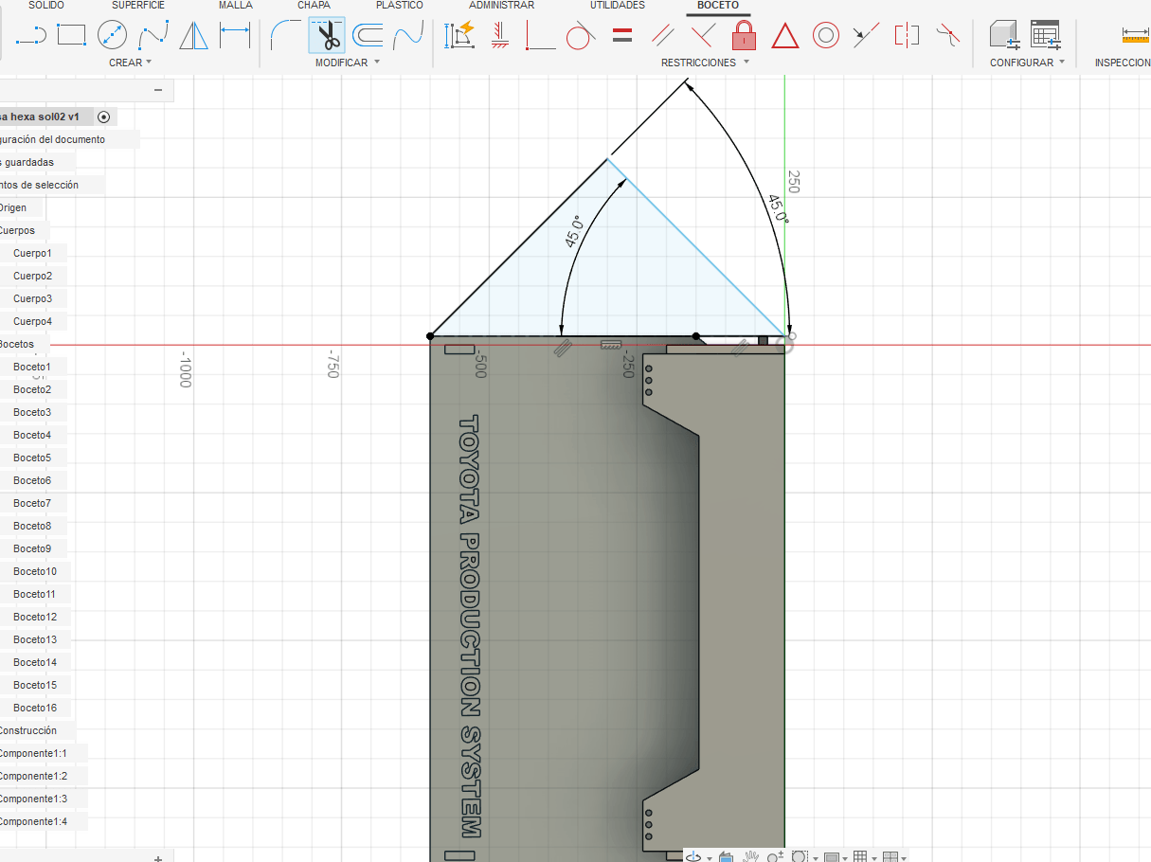This screenshot has width=1151, height=862.
Task: Select the Line sketch tool
Action: (30, 37)
